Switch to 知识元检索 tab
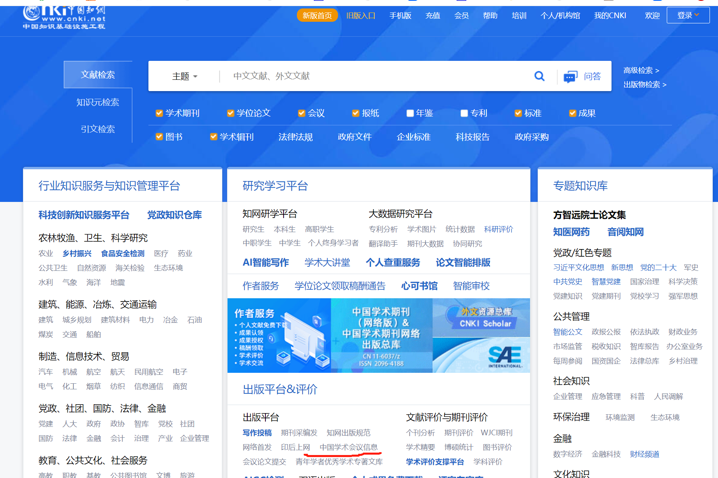This screenshot has width=718, height=478. click(x=98, y=102)
